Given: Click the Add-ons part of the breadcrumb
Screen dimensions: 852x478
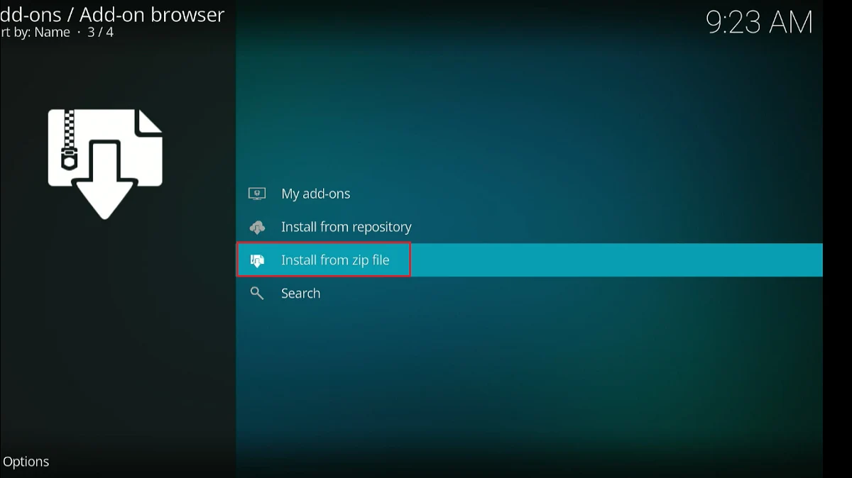Looking at the screenshot, I should 32,14.
